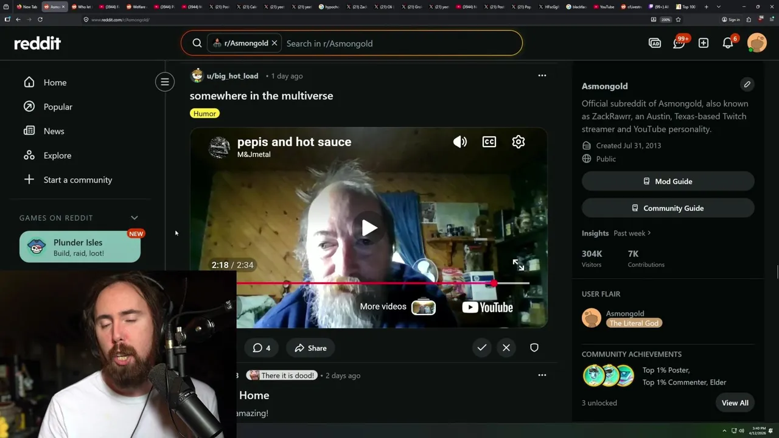The width and height of the screenshot is (779, 438).
Task: Click browser Sign in button
Action: 731,19
